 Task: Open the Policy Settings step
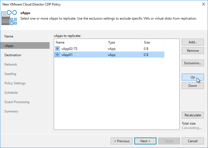click(15, 83)
